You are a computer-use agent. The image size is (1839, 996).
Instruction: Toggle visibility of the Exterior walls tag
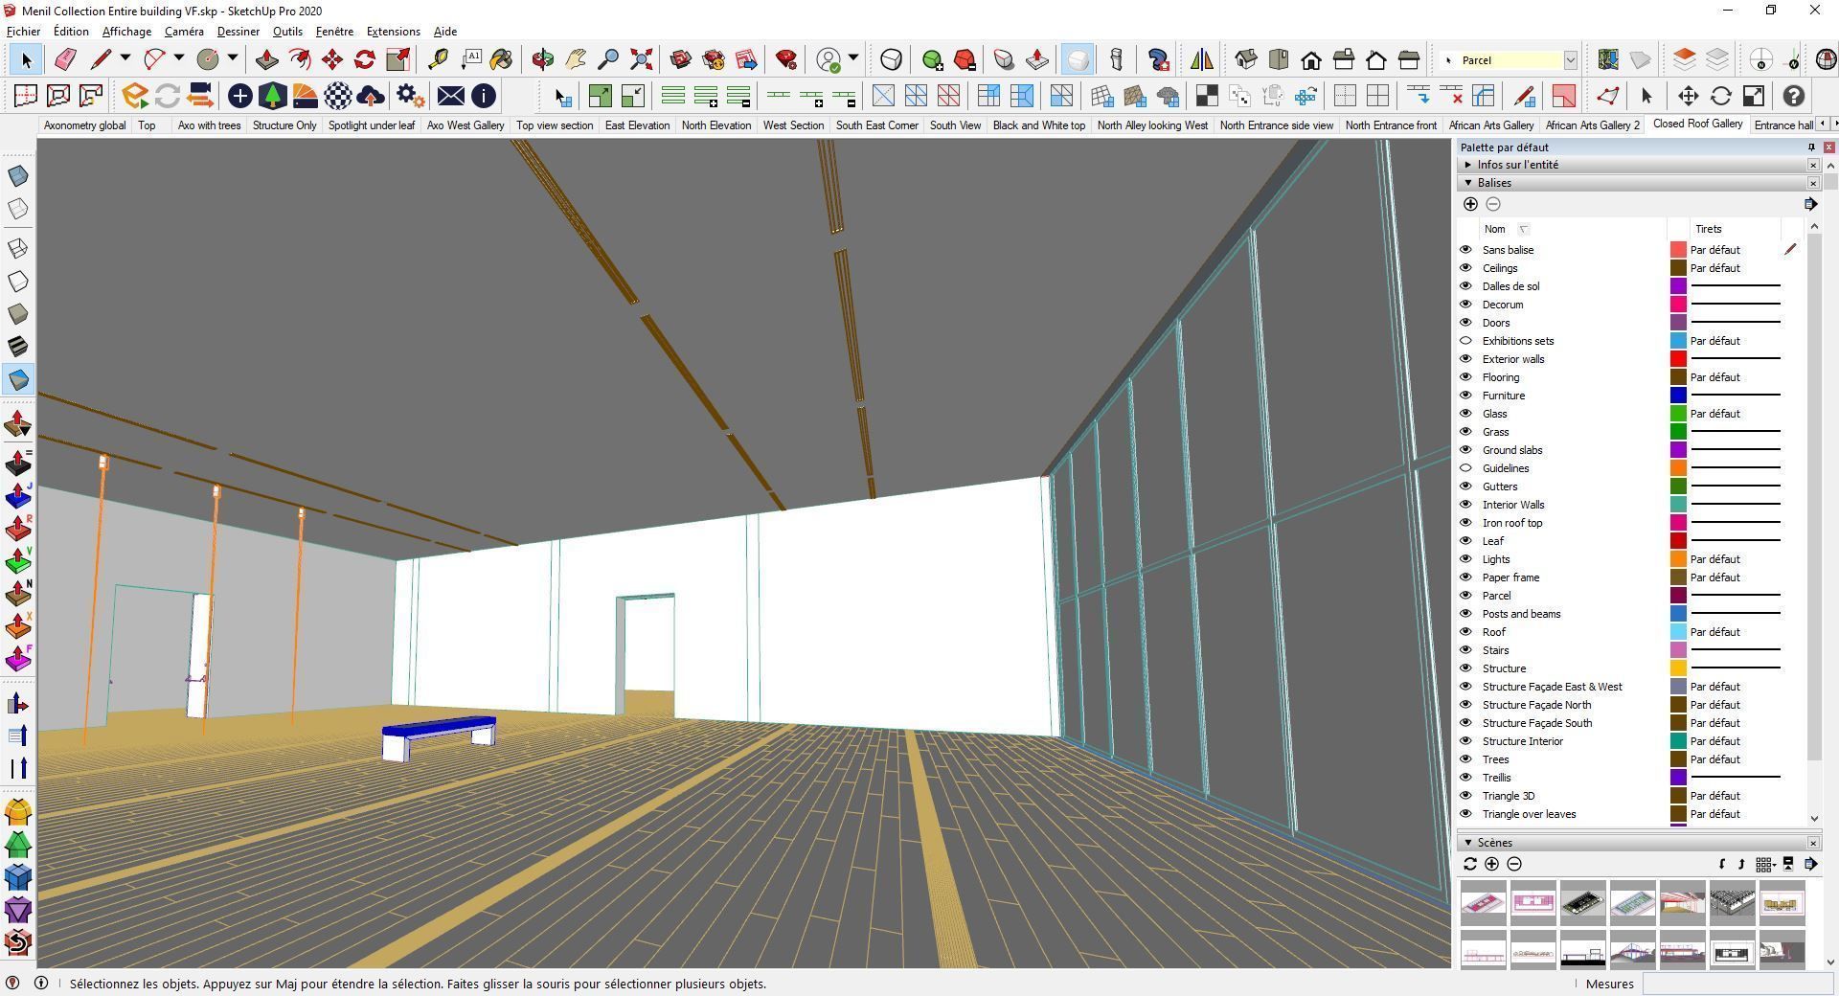tap(1465, 358)
